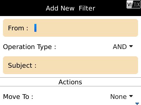
Task: Select the Actions section header
Action: click(70, 82)
